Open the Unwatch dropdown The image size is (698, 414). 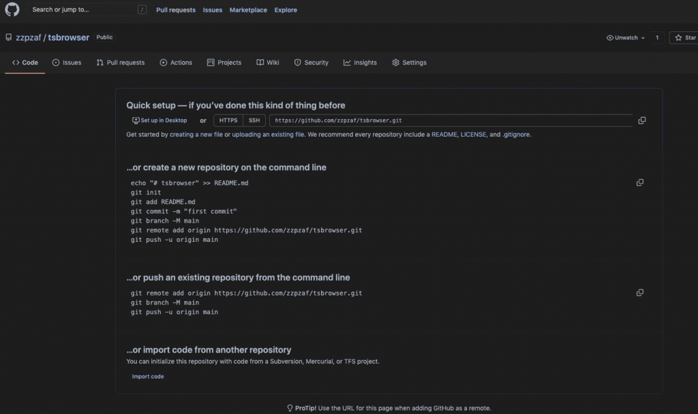626,38
